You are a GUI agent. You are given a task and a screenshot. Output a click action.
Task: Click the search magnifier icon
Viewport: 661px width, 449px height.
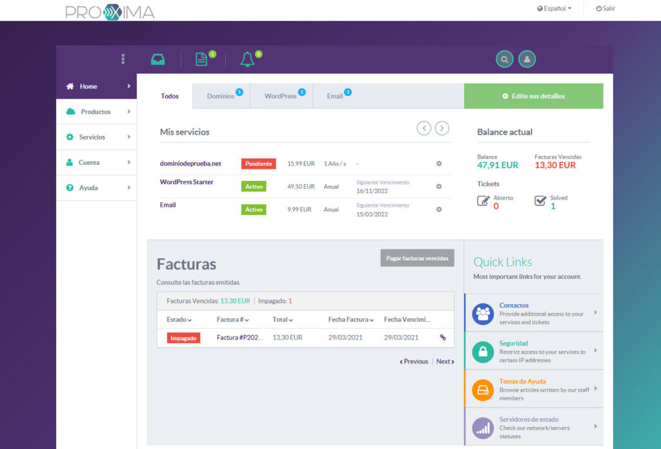tap(504, 59)
